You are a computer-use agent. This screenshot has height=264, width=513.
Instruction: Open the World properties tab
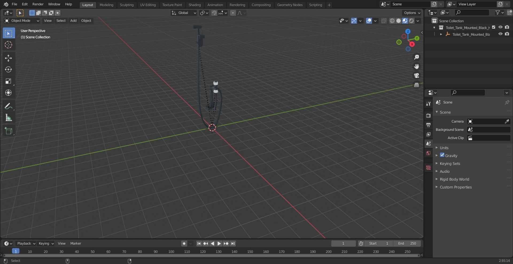pos(429,153)
